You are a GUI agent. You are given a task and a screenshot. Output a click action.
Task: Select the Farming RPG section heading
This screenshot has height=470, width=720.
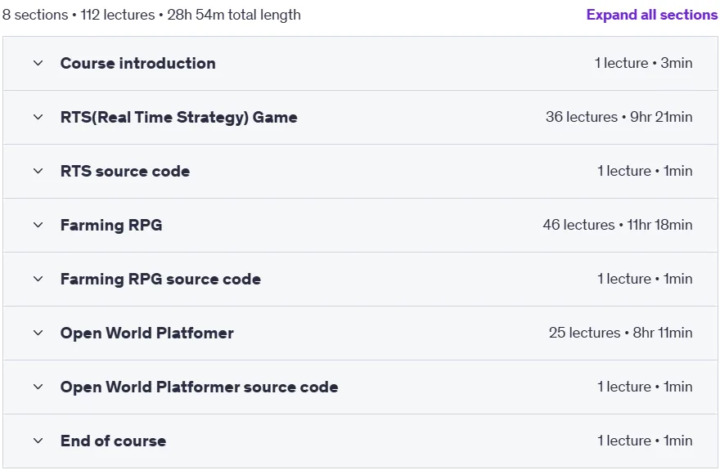pos(111,225)
